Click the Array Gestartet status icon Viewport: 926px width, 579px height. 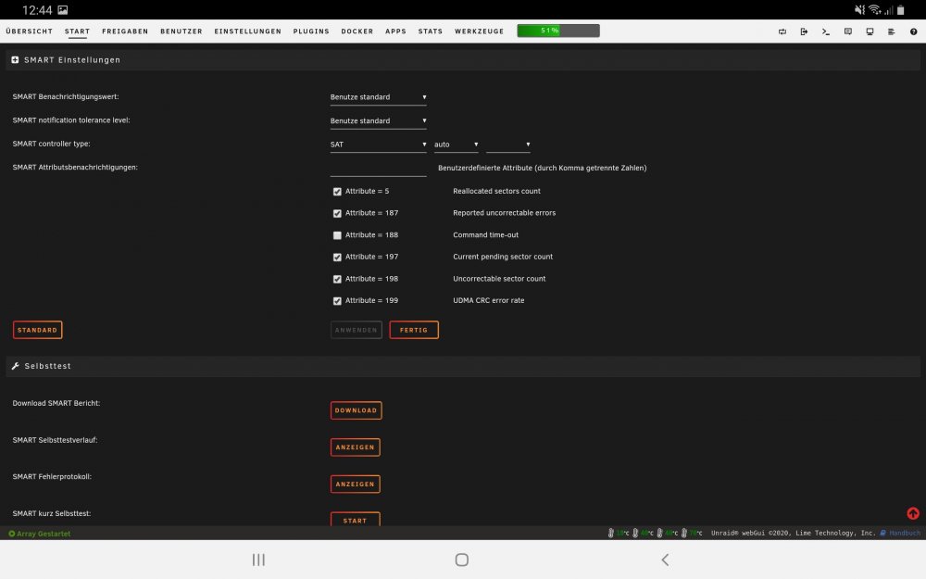point(12,534)
